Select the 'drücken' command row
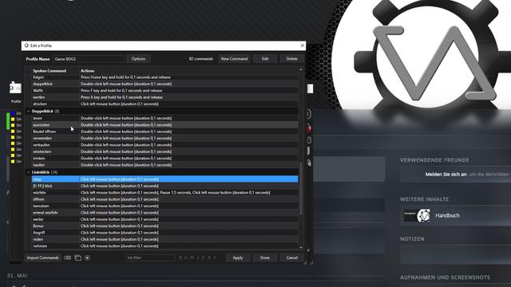Image resolution: width=511 pixels, height=287 pixels. point(165,104)
